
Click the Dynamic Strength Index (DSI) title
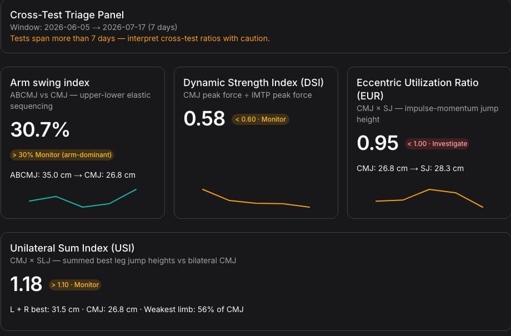coord(253,83)
